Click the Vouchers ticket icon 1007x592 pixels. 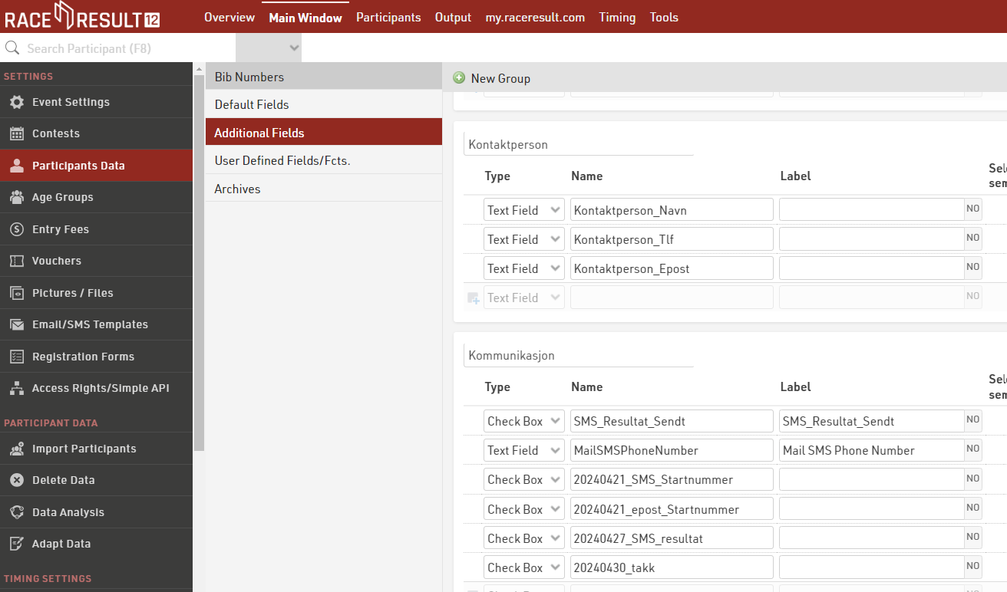(x=17, y=261)
